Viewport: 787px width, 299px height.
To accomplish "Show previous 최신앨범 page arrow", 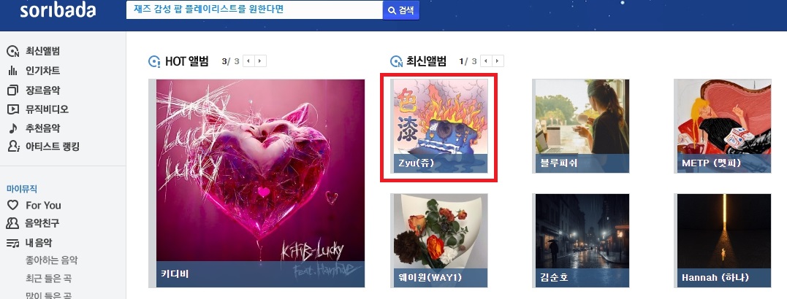I will pos(487,61).
